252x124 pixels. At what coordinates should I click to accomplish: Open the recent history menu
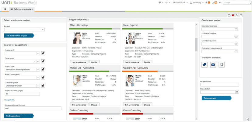click(168, 2)
